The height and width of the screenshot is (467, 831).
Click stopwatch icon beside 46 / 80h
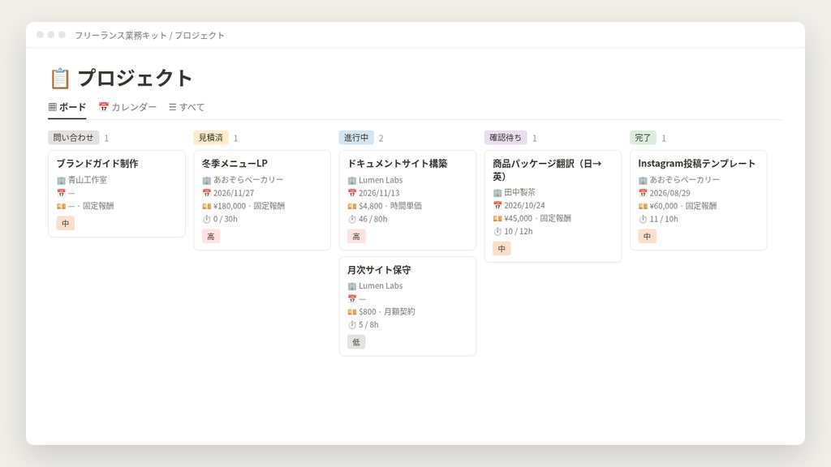tap(352, 219)
